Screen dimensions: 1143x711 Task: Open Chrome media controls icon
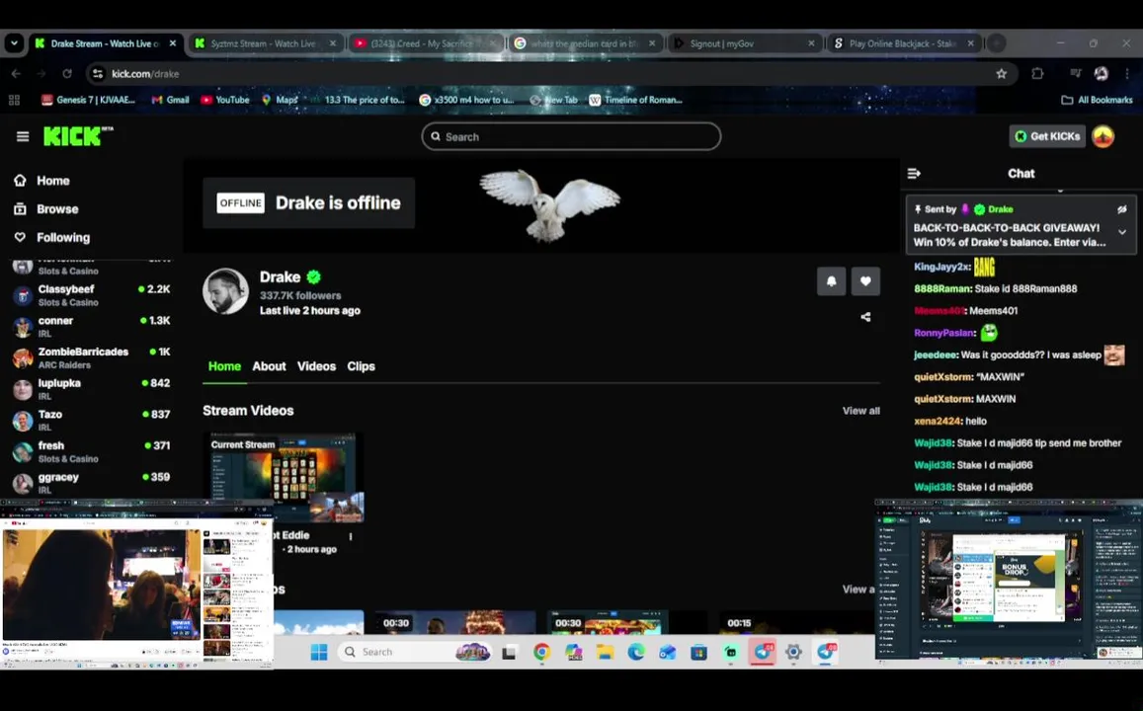click(1075, 74)
